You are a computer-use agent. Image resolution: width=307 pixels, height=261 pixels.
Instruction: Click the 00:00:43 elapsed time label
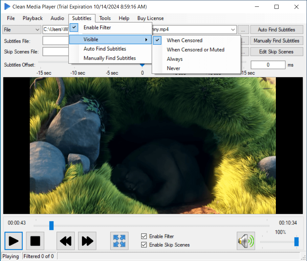[17, 223]
